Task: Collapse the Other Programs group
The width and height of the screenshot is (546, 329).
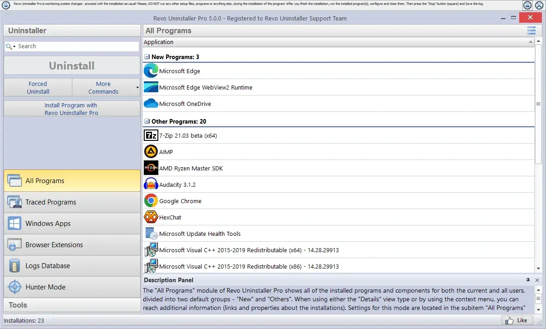Action: click(x=147, y=121)
